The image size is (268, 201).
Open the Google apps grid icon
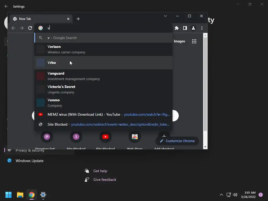coord(194,41)
